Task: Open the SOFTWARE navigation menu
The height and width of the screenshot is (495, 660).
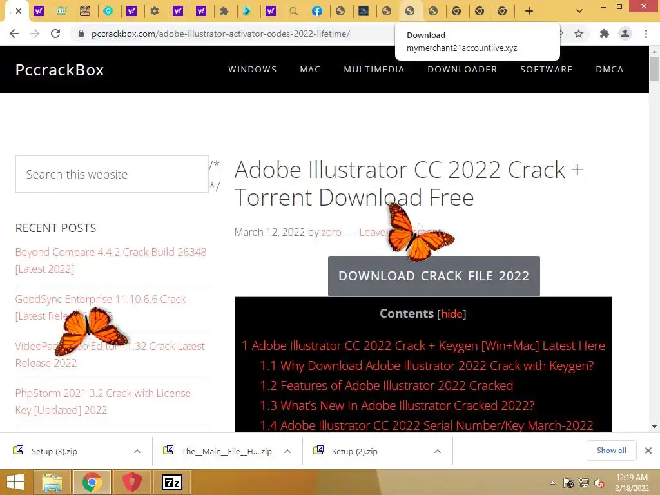Action: tap(547, 69)
